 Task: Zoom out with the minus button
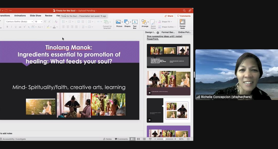[155, 139]
